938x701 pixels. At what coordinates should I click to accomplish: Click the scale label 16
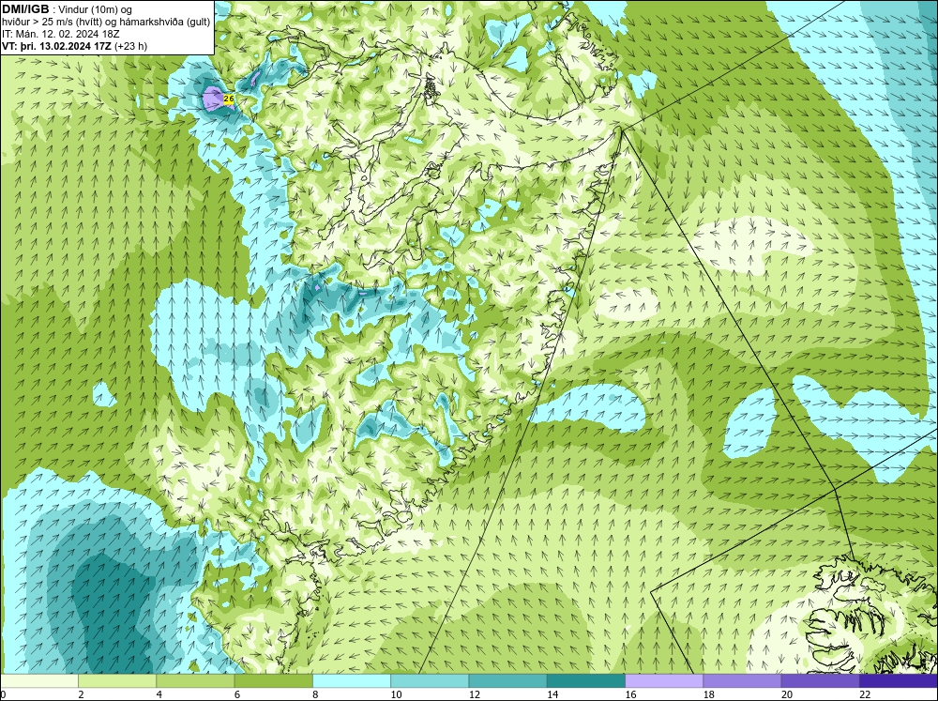click(630, 694)
